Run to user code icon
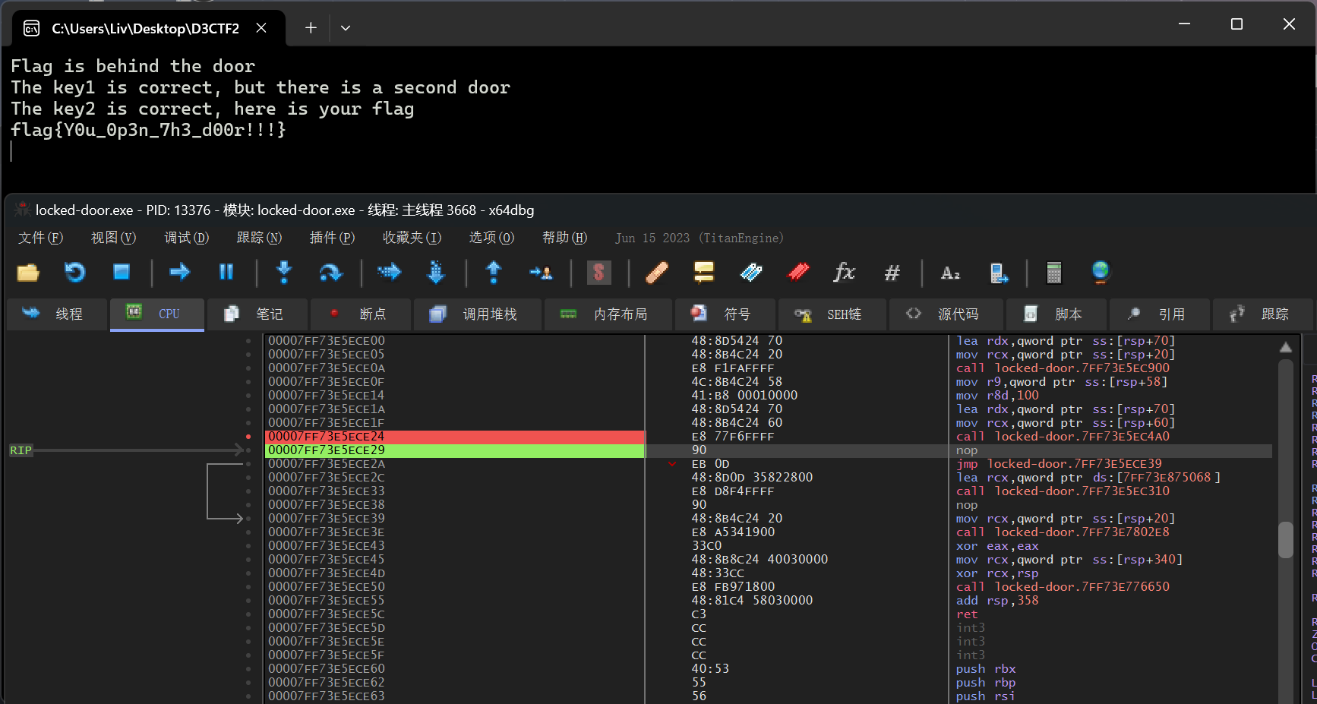This screenshot has width=1317, height=704. 541,273
